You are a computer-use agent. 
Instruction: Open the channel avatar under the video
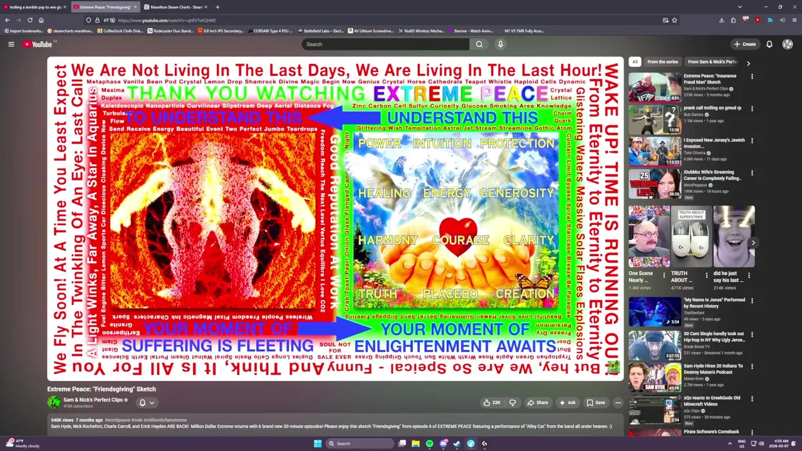54,403
